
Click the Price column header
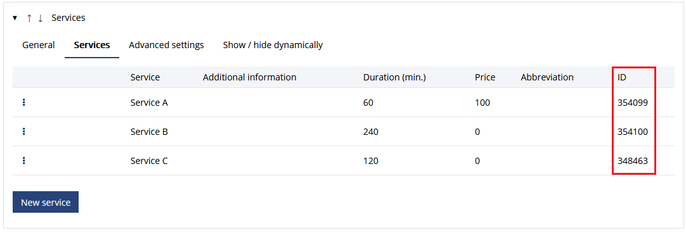pos(485,77)
